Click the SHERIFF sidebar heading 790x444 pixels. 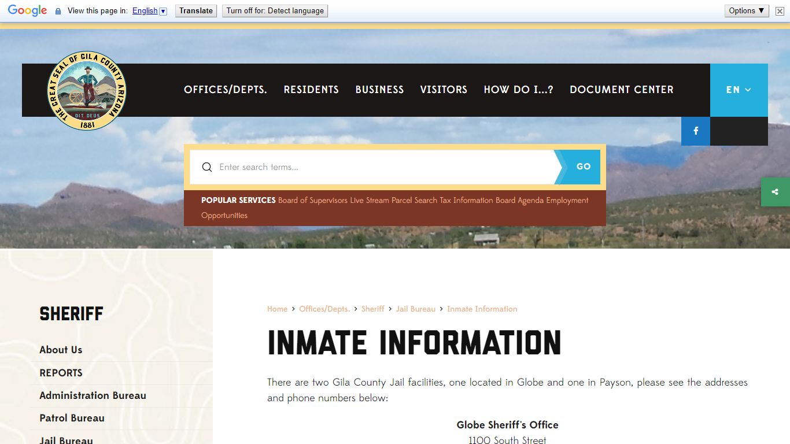[71, 314]
